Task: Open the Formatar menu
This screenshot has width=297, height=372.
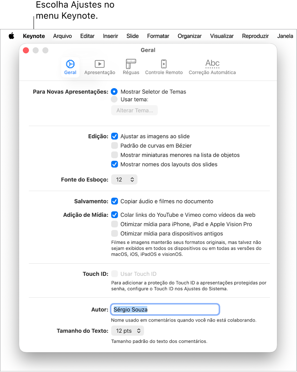Action: (158, 36)
